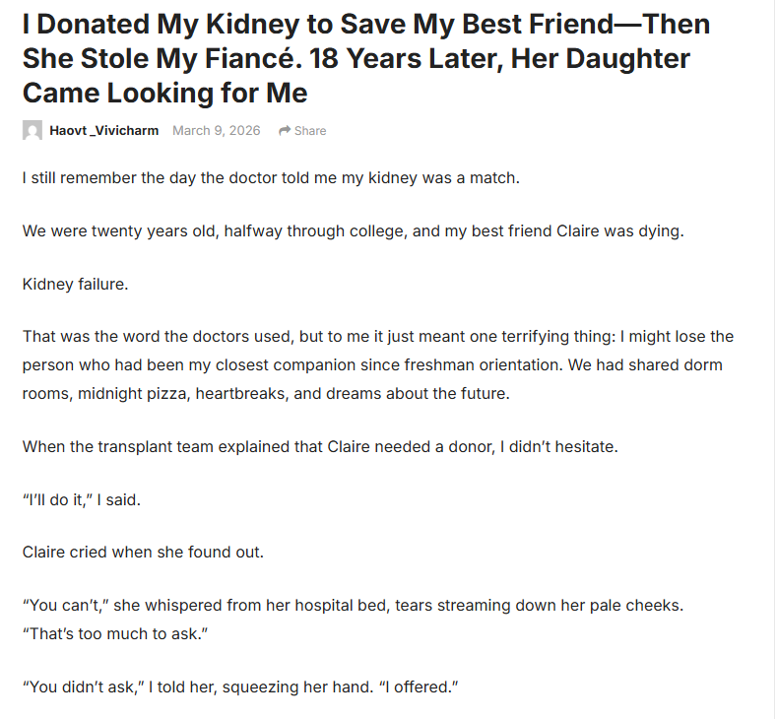Click the "We were twenty years old" paragraph

[x=353, y=231]
